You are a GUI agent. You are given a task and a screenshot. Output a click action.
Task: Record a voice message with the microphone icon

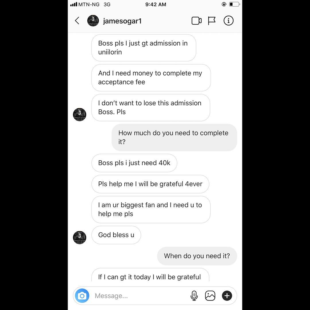(194, 296)
